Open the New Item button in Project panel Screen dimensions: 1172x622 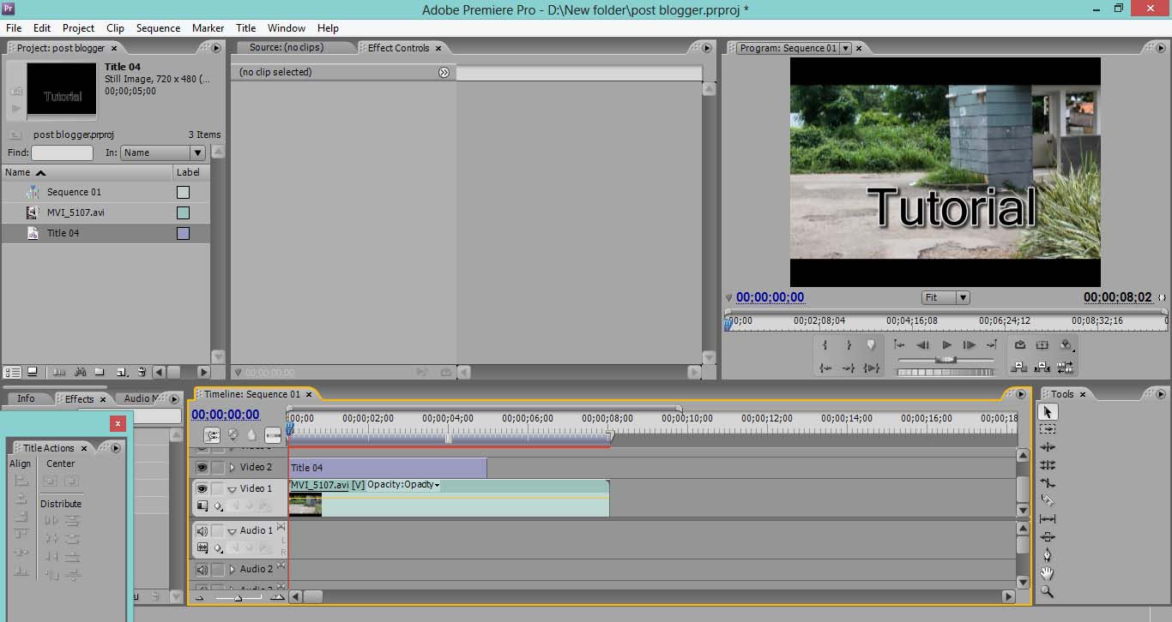[x=122, y=372]
